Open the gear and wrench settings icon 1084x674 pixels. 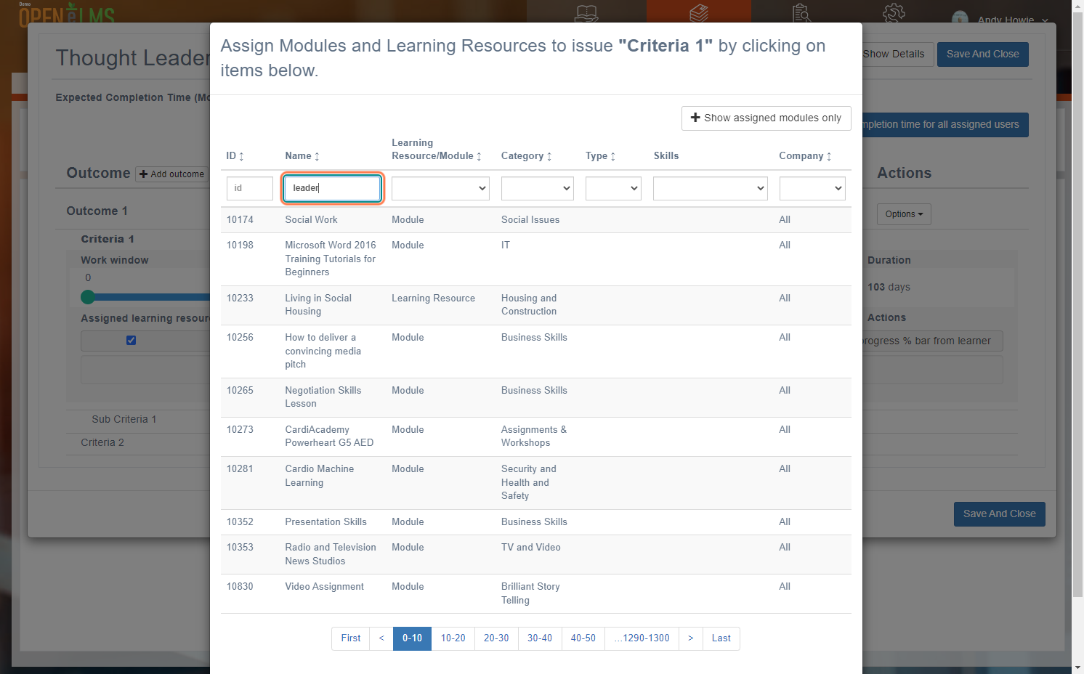[x=894, y=12]
